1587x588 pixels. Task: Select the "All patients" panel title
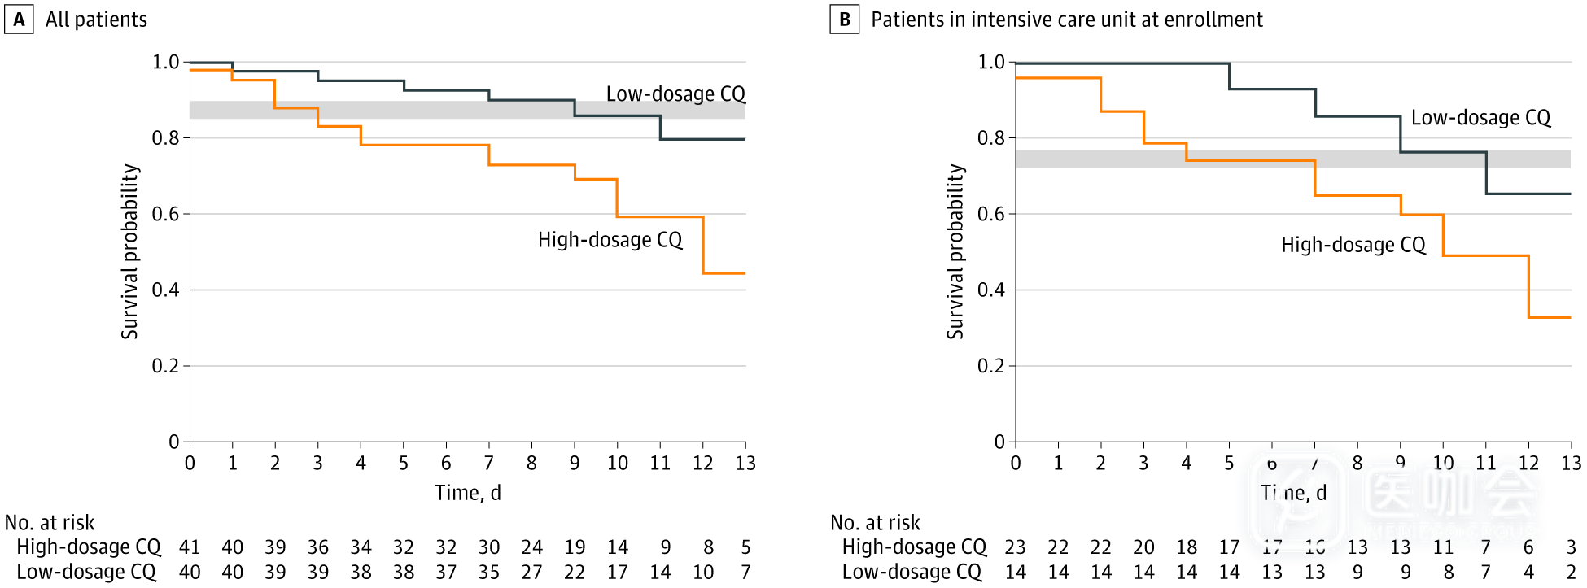(96, 20)
